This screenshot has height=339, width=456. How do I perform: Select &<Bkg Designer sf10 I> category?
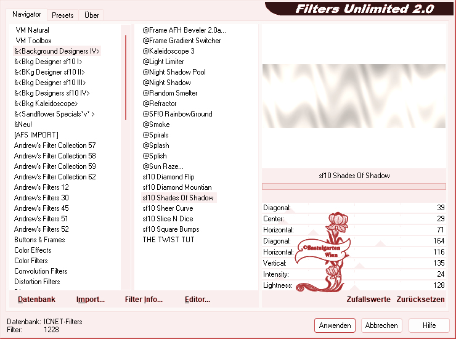click(48, 62)
